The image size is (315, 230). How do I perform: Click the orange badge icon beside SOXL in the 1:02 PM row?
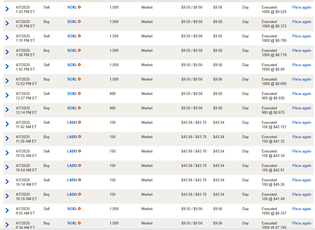[79, 65]
